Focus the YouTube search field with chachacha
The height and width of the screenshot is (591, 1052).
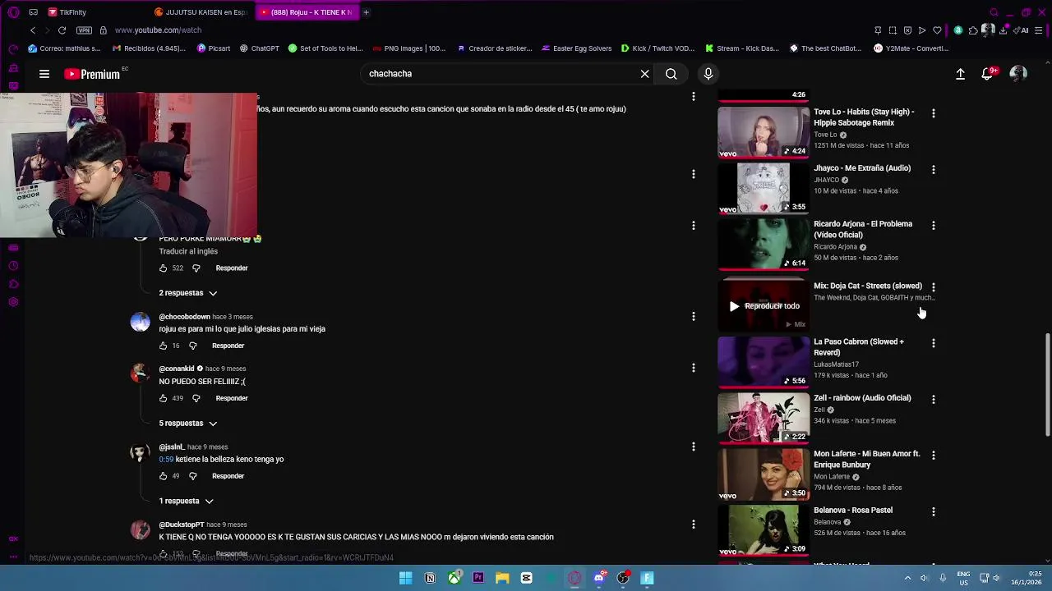(x=501, y=74)
